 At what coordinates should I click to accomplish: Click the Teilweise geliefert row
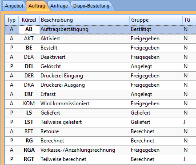100,122
